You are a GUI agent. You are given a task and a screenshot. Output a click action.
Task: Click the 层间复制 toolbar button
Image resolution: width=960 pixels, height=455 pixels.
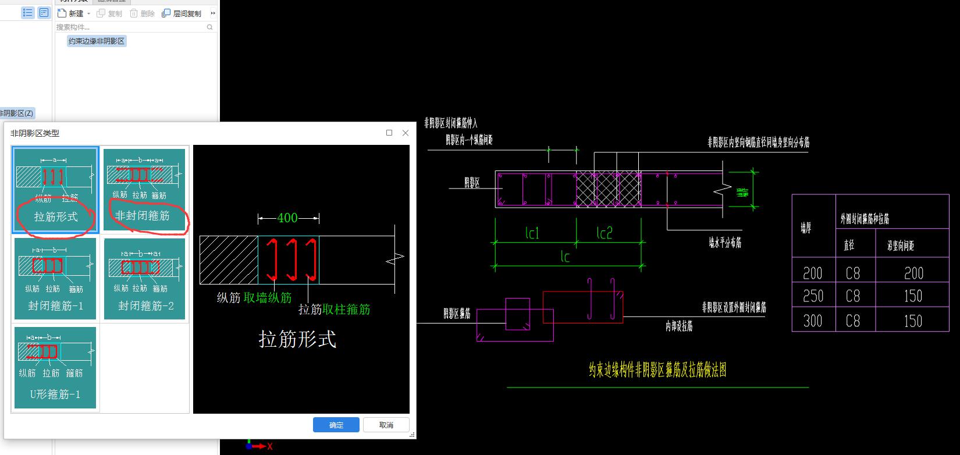pyautogui.click(x=182, y=13)
